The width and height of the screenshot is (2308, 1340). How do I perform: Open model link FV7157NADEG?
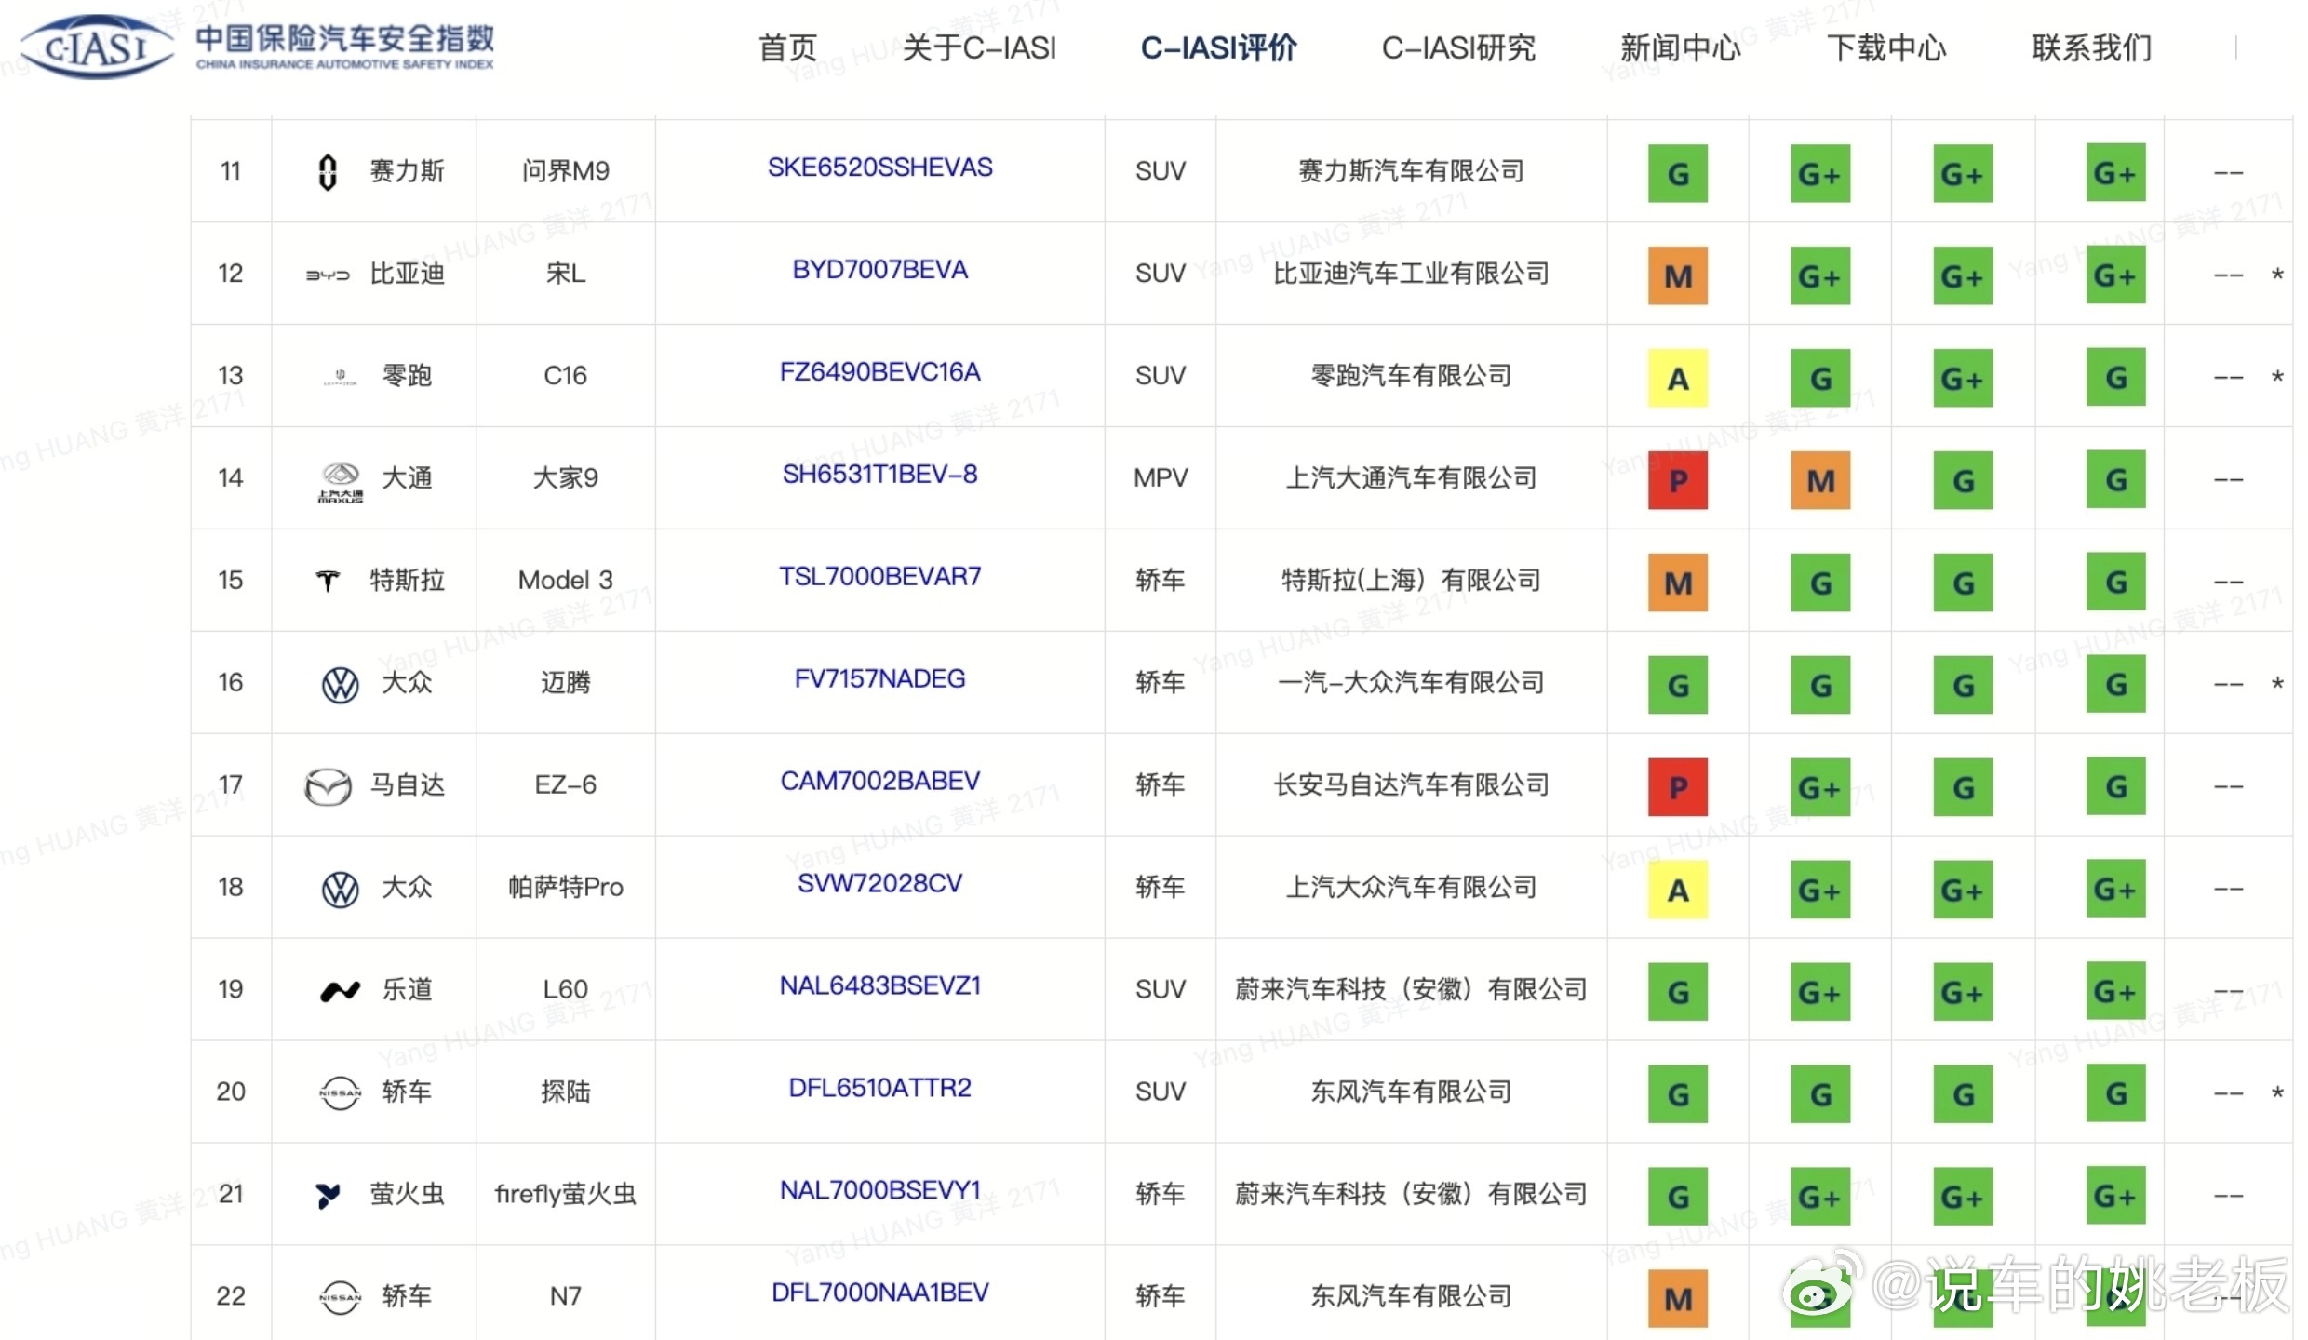(x=879, y=679)
